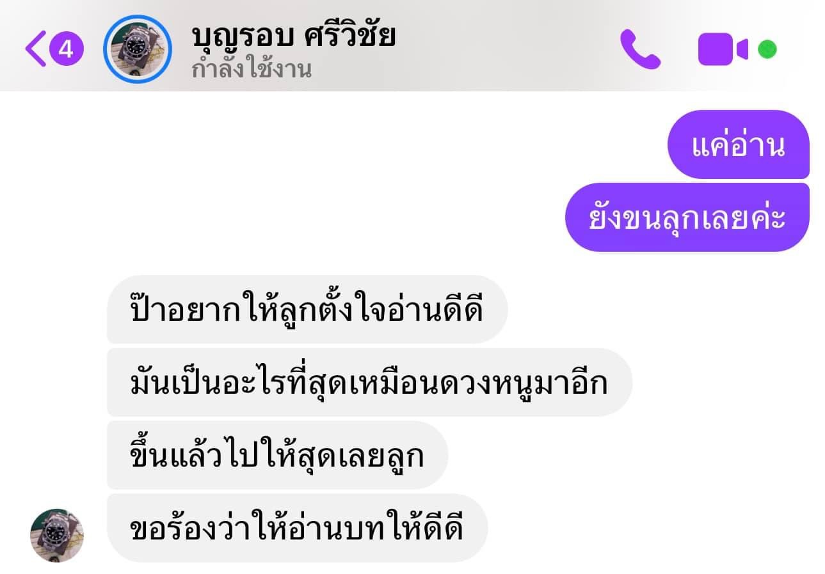The width and height of the screenshot is (825, 574).
Task: Tap the back arrow chevron
Action: click(36, 49)
